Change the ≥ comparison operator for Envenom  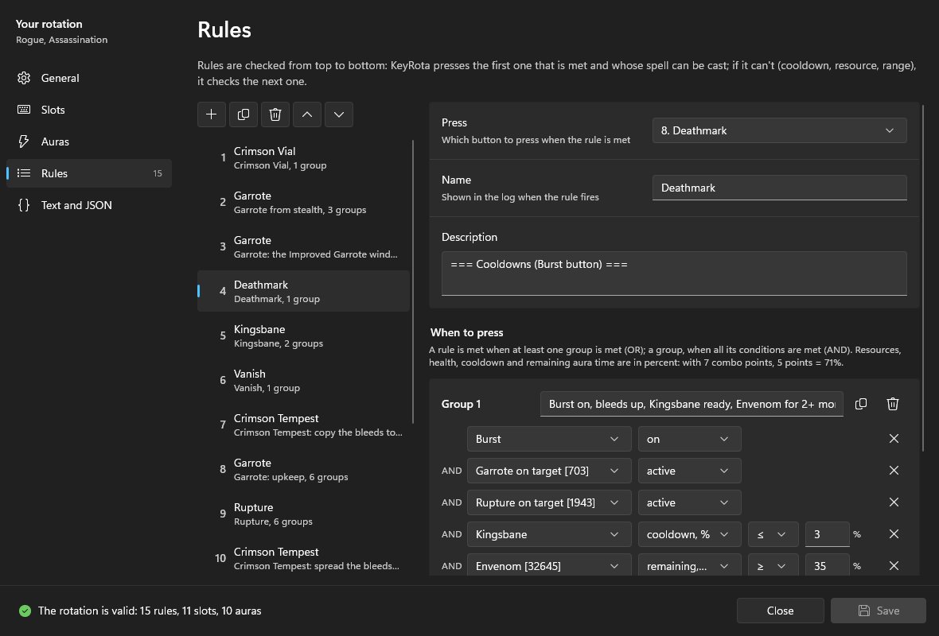pyautogui.click(x=773, y=565)
